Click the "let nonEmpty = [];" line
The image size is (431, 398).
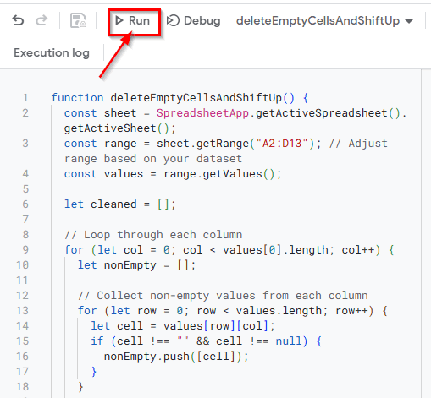click(136, 265)
